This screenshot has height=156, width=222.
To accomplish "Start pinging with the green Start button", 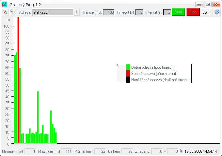I will tap(178, 12).
